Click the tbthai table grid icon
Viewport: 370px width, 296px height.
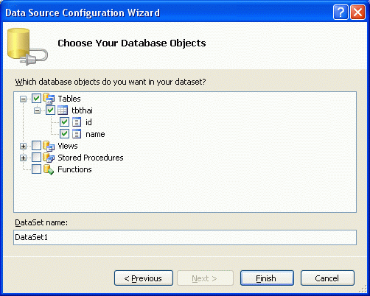pyautogui.click(x=63, y=110)
